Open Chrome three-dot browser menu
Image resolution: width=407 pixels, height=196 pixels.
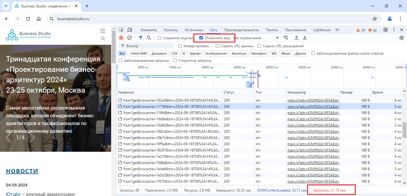[x=400, y=19]
